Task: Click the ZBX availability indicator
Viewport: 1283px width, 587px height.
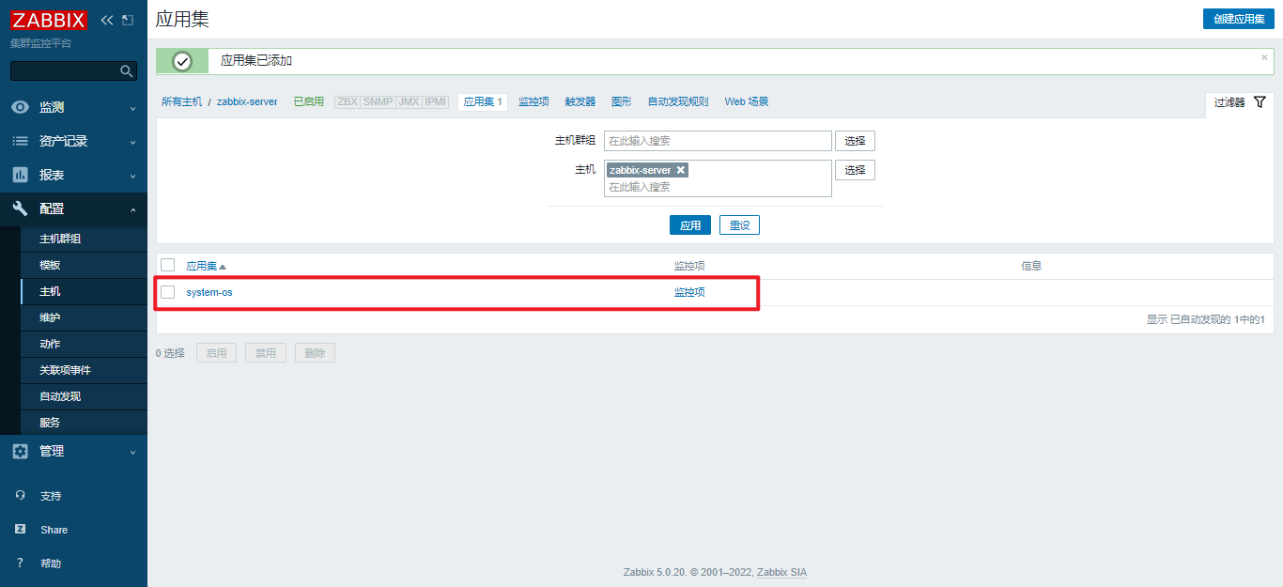Action: coord(348,101)
